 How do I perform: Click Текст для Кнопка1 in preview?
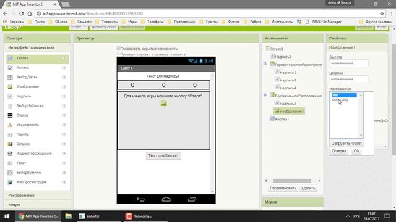163,155
